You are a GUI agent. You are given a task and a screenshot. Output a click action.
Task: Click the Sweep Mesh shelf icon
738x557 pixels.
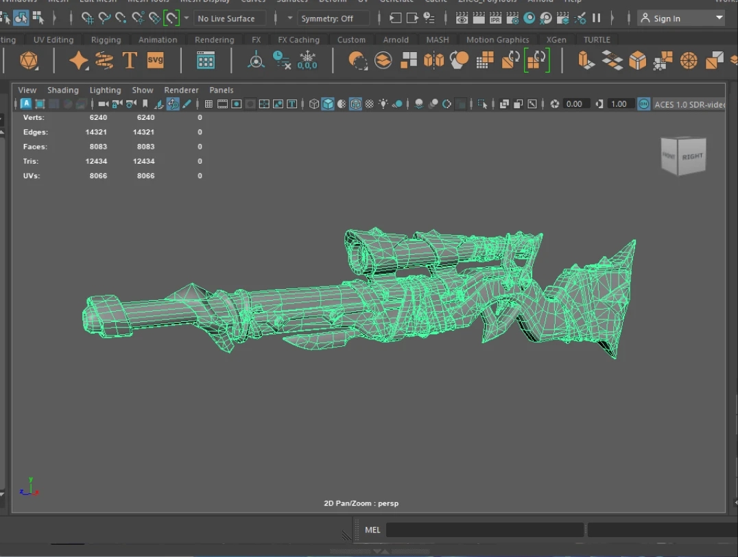pos(104,60)
